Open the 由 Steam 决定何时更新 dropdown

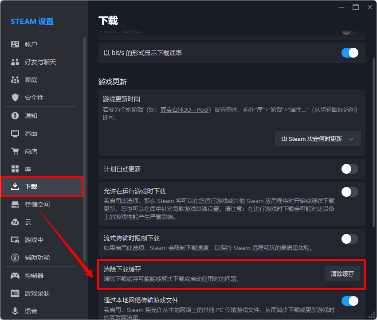click(x=318, y=139)
